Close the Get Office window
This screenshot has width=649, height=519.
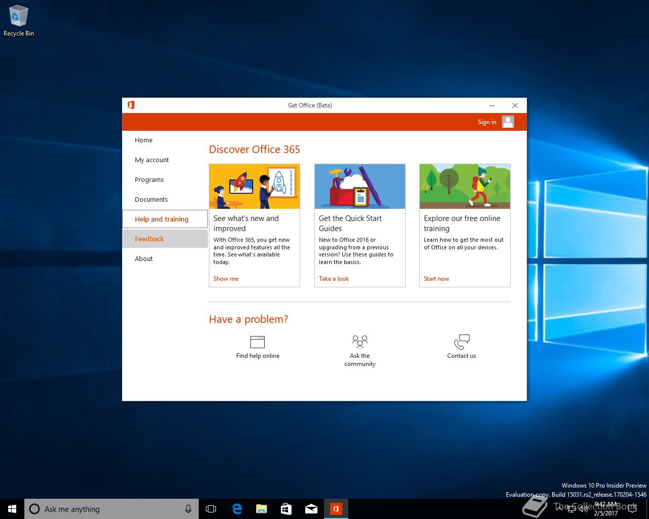tap(515, 105)
